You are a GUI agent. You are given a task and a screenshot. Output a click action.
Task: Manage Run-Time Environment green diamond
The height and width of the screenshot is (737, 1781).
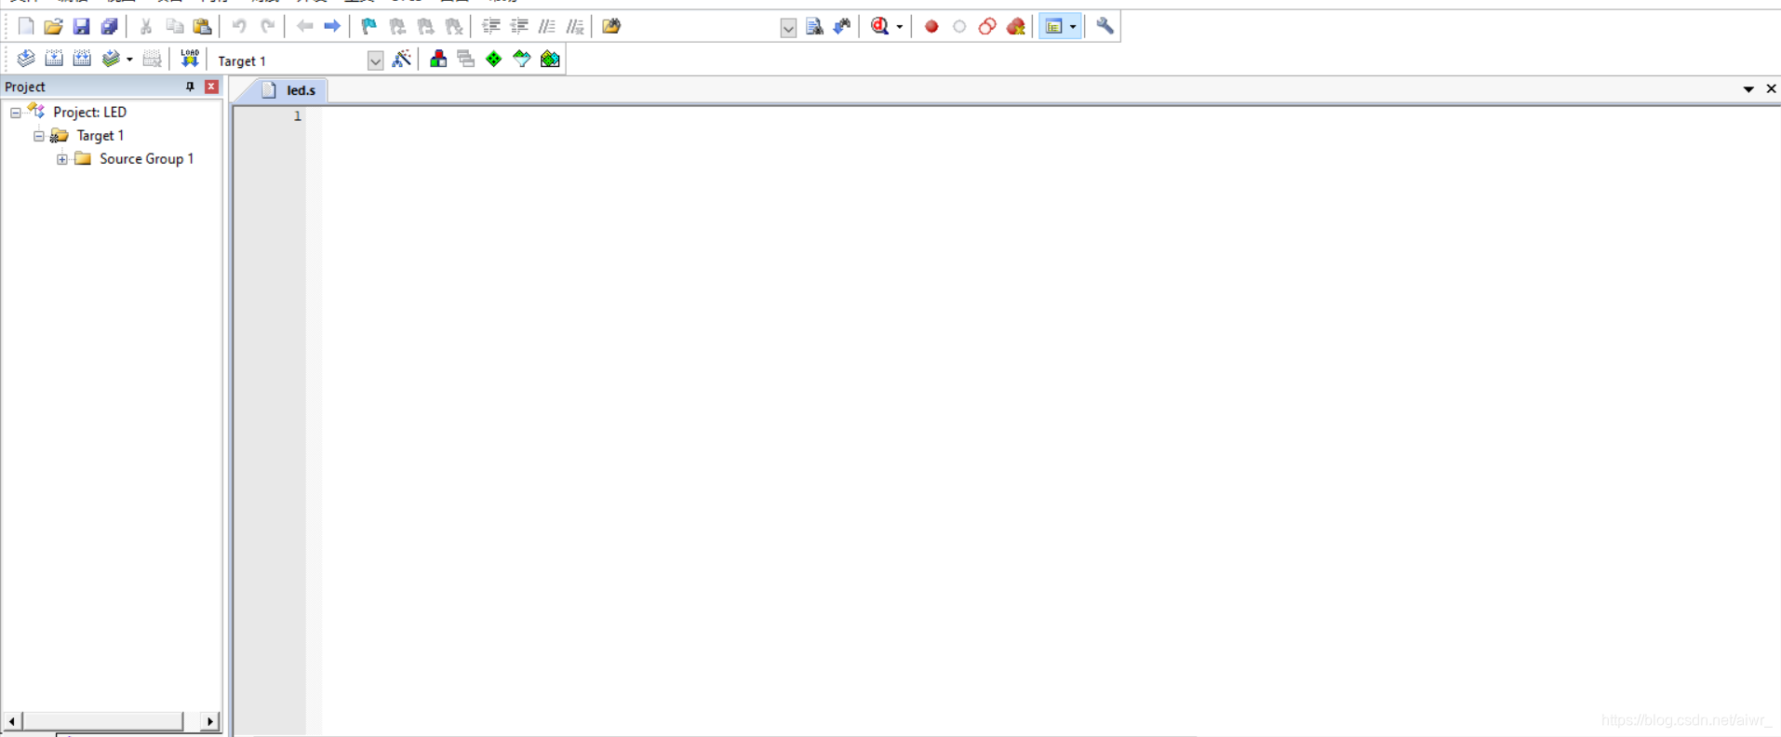click(x=494, y=59)
